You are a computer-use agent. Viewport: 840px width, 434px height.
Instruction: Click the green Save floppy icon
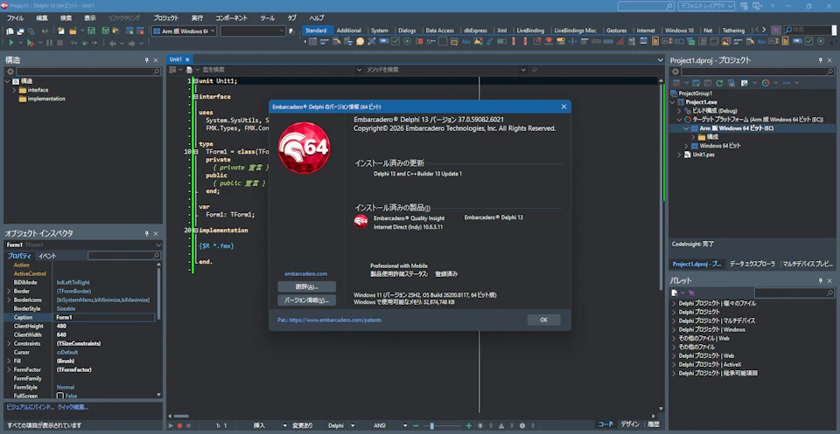pos(91,31)
